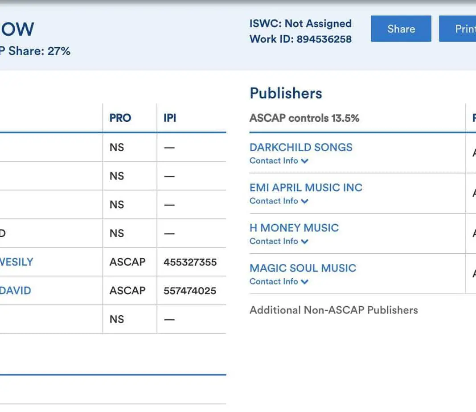Reveal Contact Info for MAGIC SOUL MUSIC

[279, 281]
